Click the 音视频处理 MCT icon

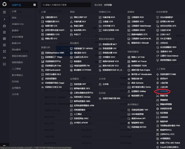100,44
